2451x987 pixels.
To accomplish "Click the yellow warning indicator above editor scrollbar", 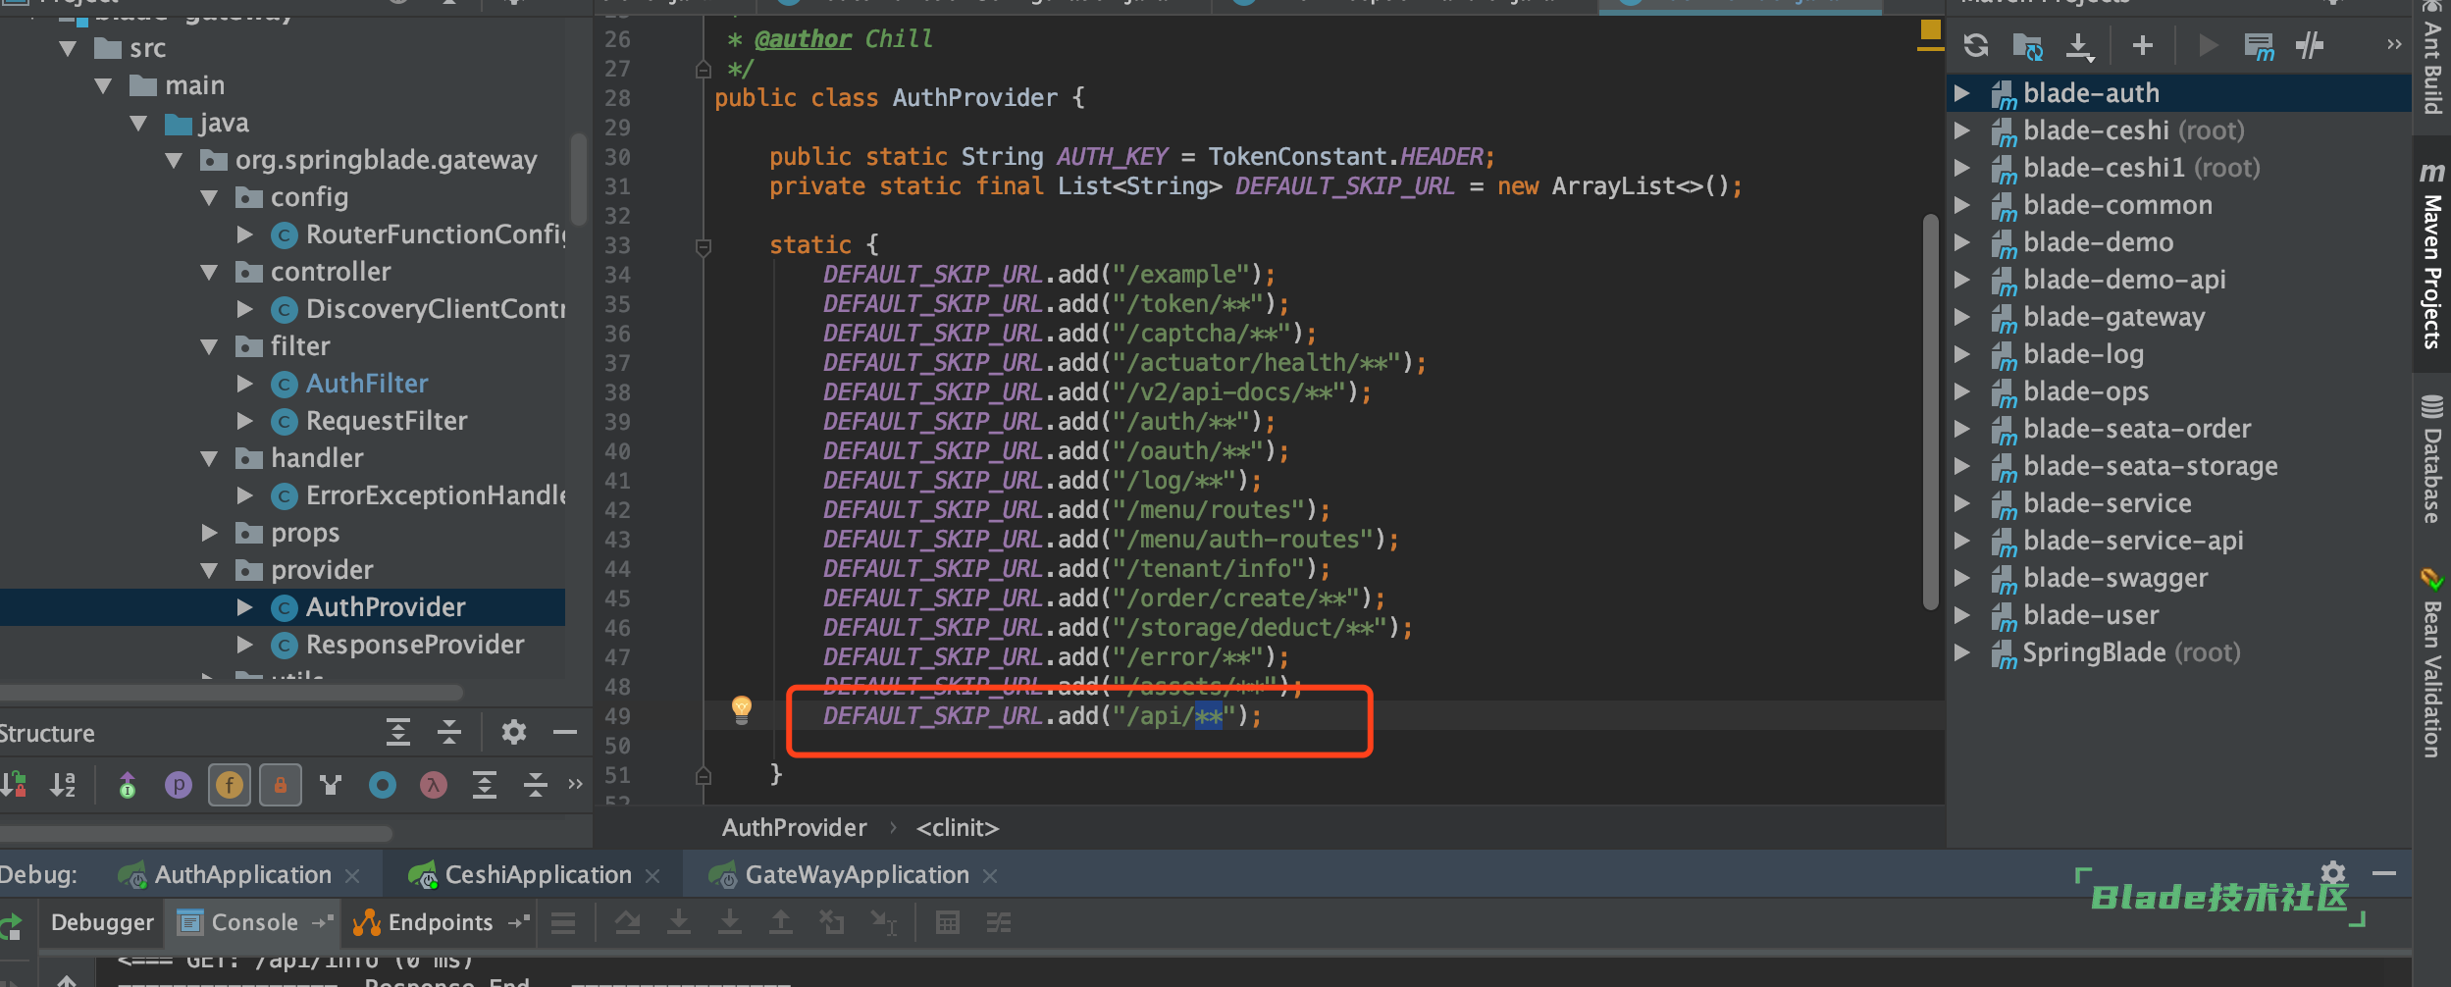I will (1930, 30).
